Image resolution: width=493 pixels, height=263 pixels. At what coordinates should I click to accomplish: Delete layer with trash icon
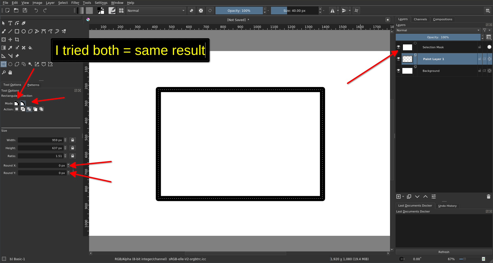point(488,197)
